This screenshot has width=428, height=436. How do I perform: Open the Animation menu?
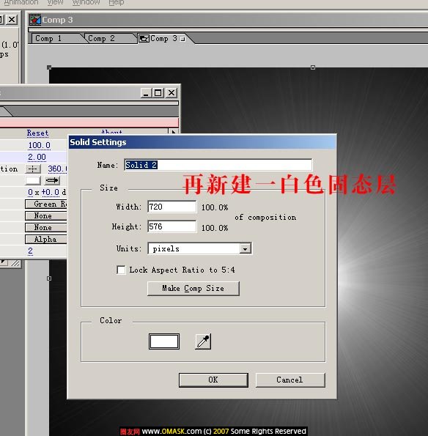click(21, 2)
